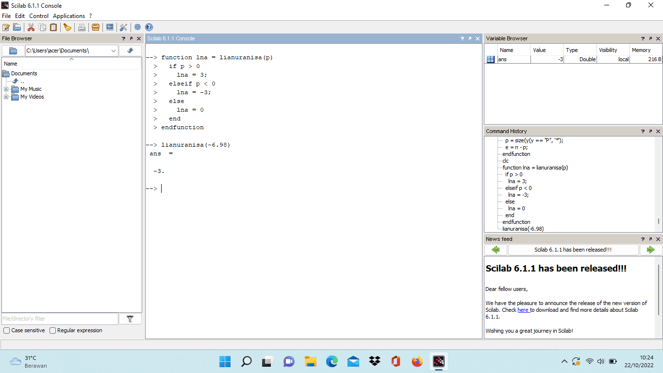
Task: Close the Command History panel
Action: 658,131
